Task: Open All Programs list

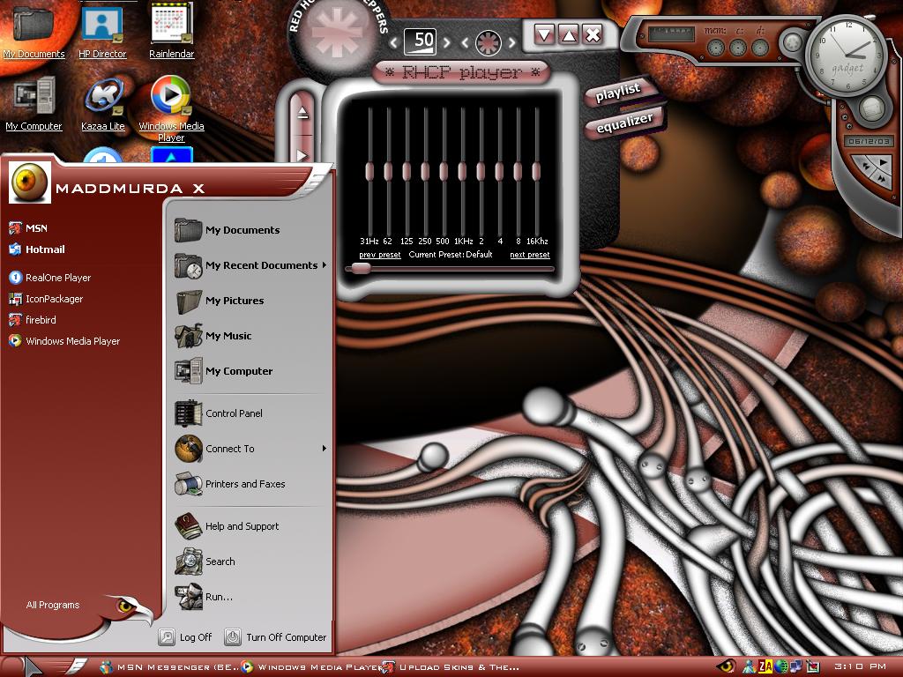Action: point(52,605)
